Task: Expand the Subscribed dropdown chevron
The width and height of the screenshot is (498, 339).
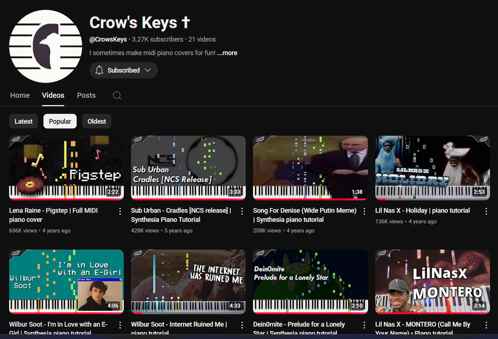Action: tap(148, 70)
